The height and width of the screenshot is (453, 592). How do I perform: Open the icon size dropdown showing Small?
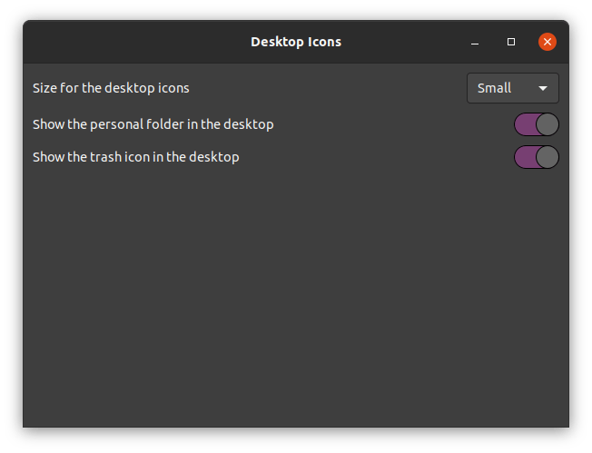point(513,88)
